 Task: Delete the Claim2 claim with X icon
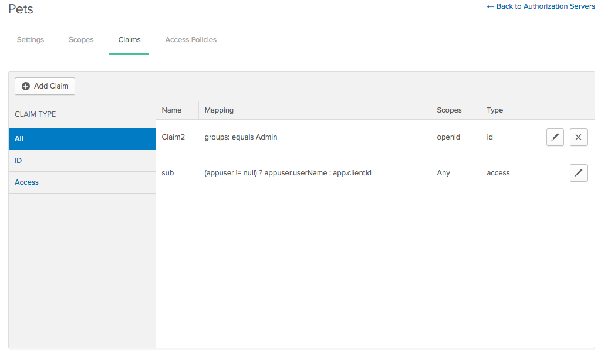tap(578, 137)
